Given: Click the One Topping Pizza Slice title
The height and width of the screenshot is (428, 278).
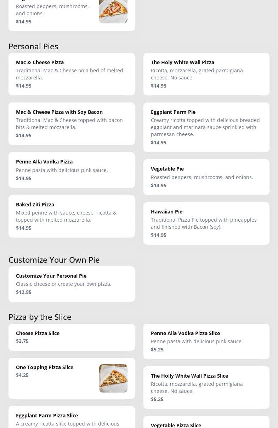Looking at the screenshot, I should 45,367.
